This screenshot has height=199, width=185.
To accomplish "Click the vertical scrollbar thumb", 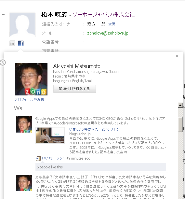I will point(180,125).
